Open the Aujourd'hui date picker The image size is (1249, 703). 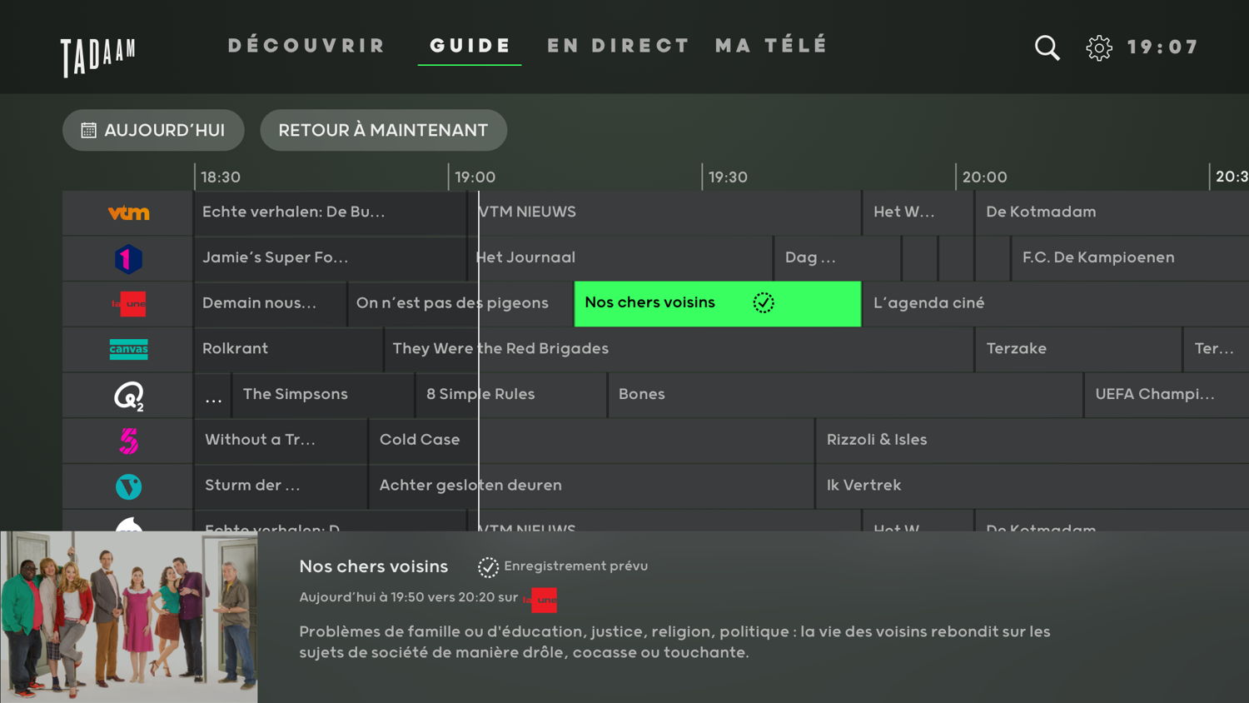153,130
